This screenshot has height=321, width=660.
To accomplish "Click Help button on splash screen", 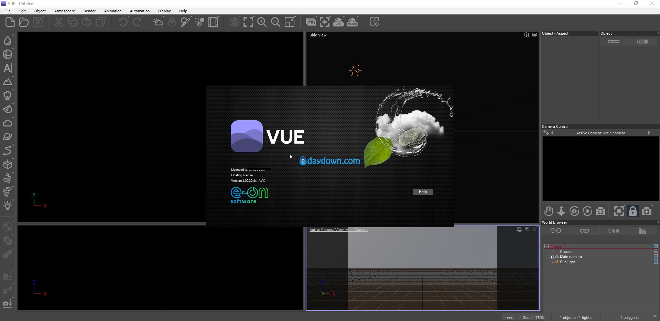I will (x=423, y=192).
